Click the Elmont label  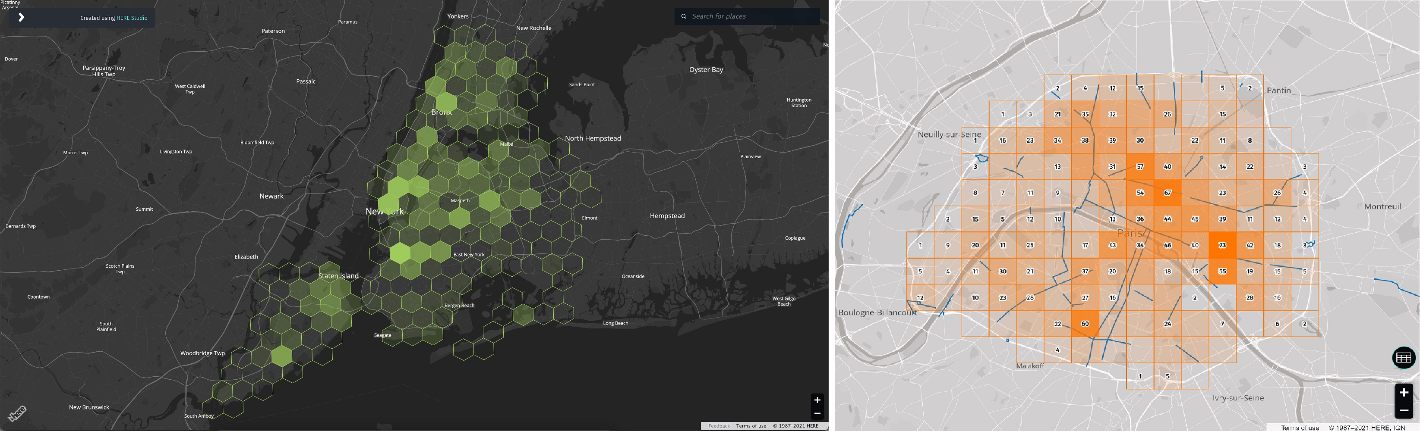[589, 219]
